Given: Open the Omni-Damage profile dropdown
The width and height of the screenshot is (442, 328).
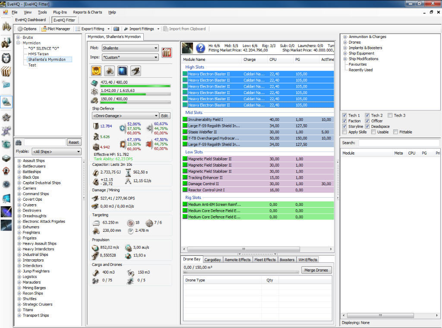Looking at the screenshot, I should point(125,116).
